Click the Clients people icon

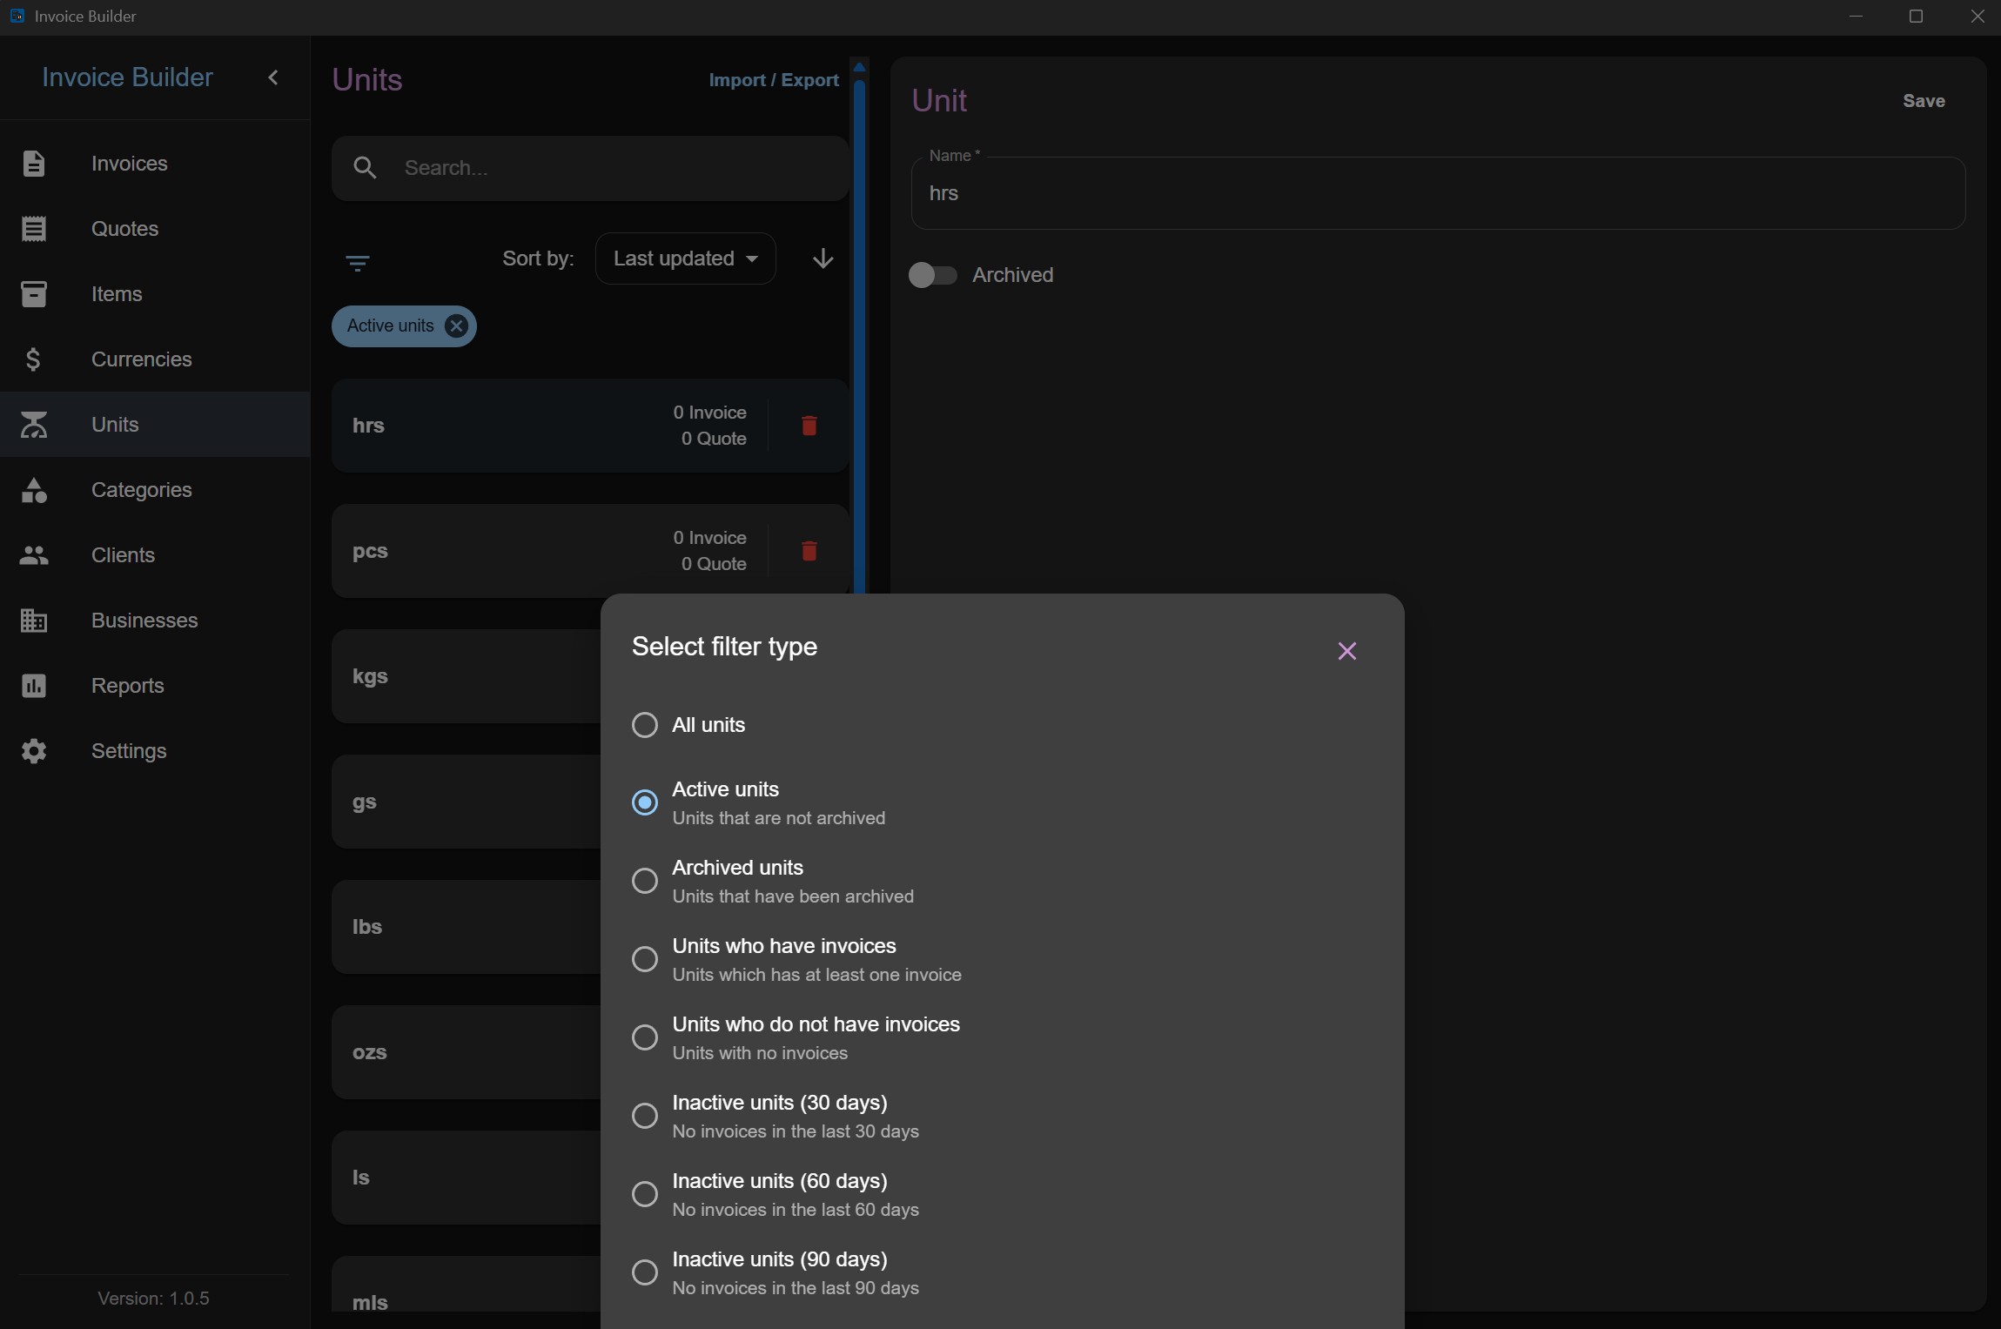click(x=33, y=554)
